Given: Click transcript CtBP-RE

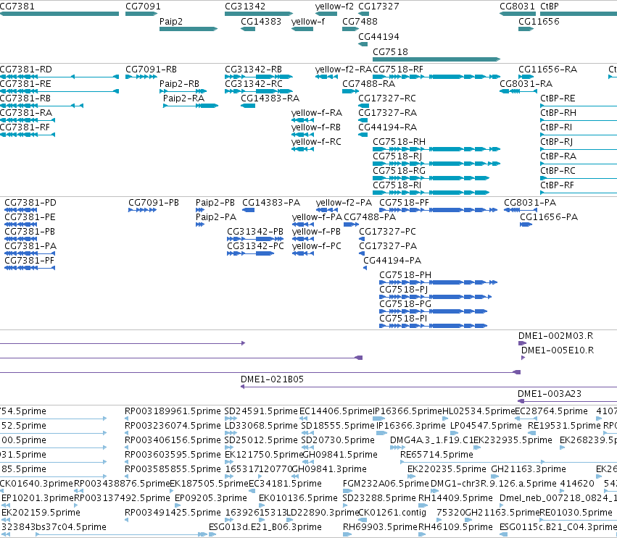Looking at the screenshot, I should [x=558, y=98].
